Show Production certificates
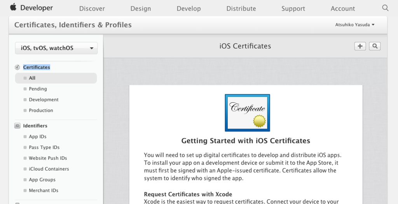 tap(41, 111)
